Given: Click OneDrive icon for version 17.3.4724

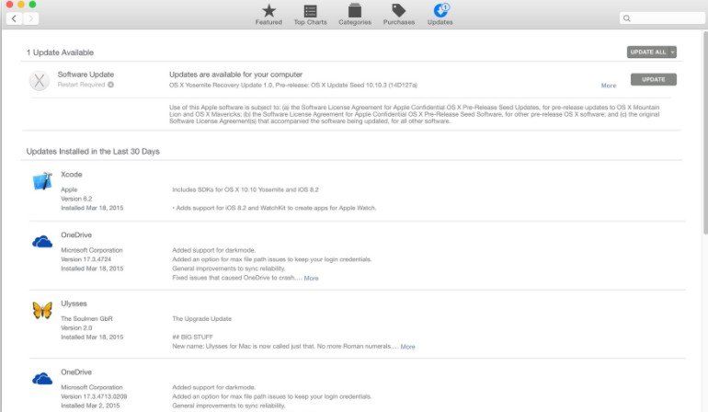Looking at the screenshot, I should tap(42, 242).
